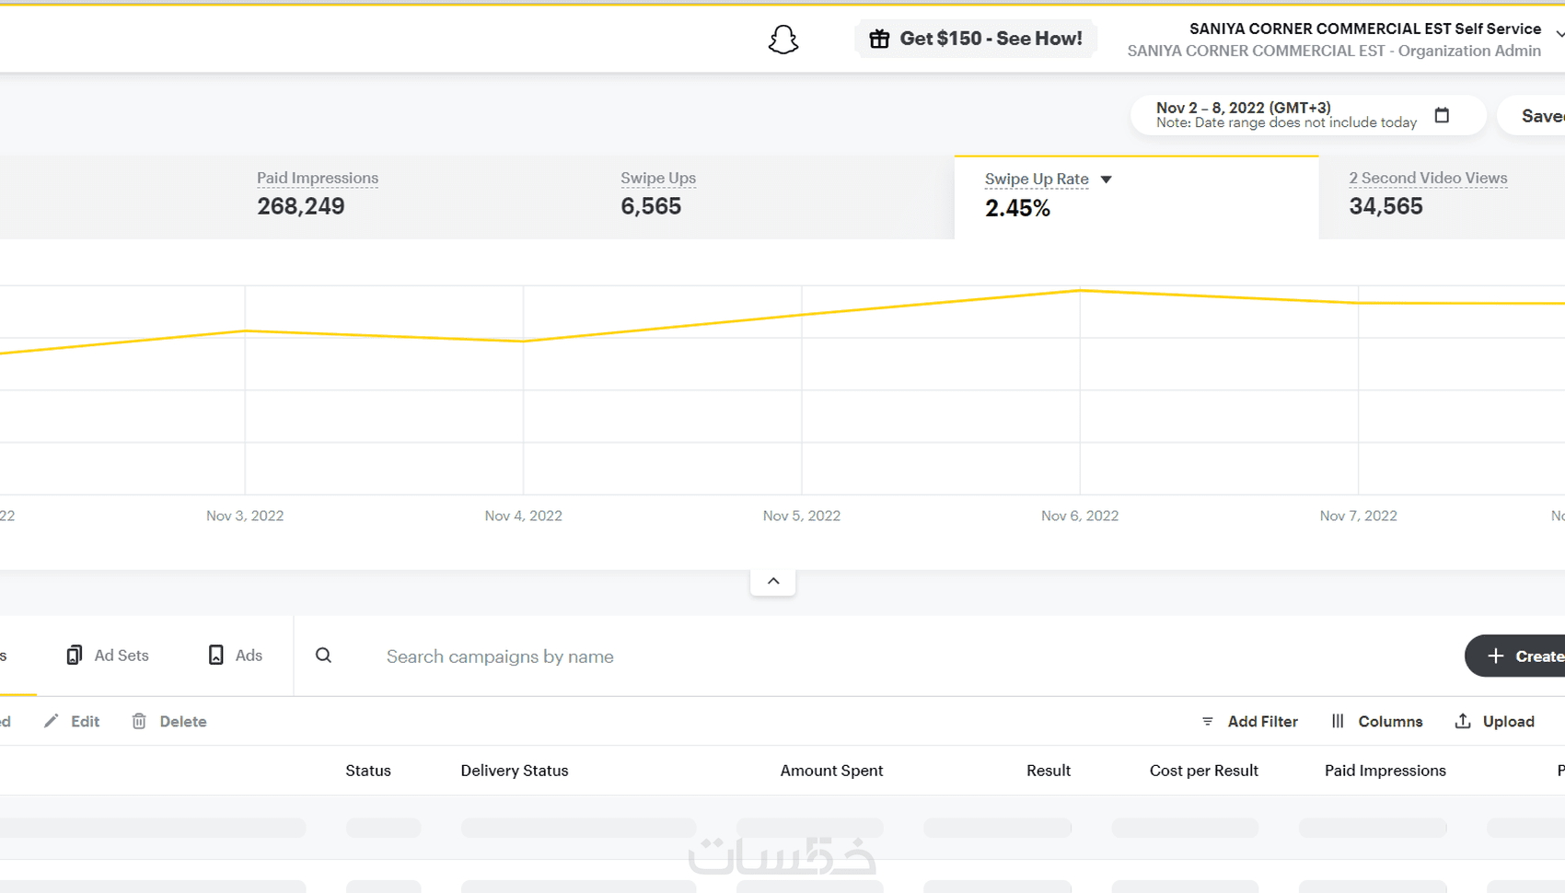Click the Edit button
Screen dimensions: 1565x893
[x=72, y=721]
